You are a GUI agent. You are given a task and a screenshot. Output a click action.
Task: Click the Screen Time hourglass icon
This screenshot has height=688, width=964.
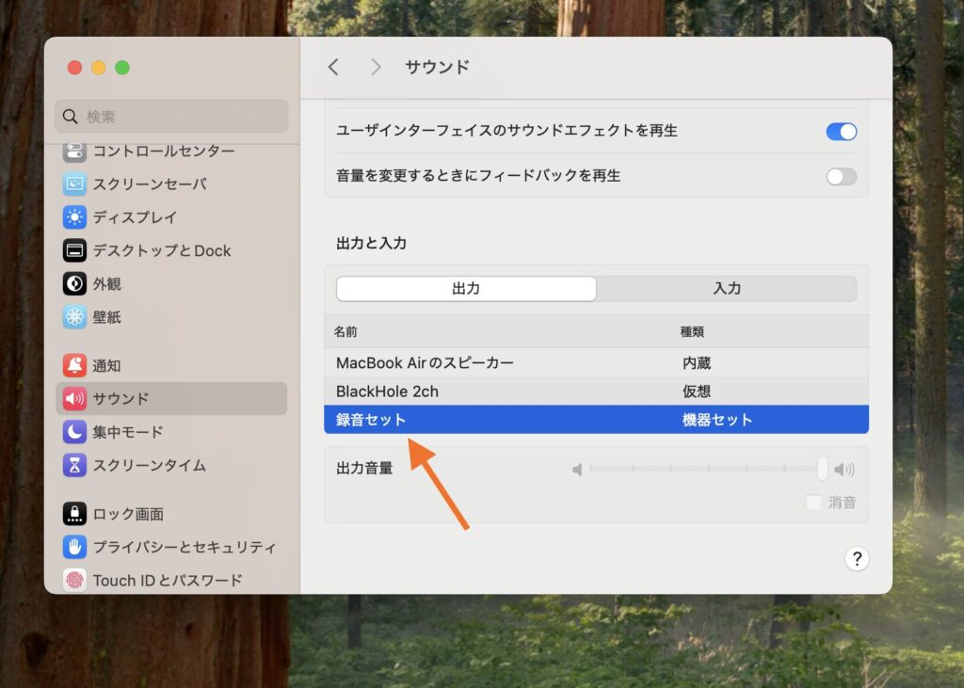[74, 465]
